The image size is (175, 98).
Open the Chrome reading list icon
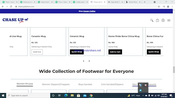(x=164, y=7)
